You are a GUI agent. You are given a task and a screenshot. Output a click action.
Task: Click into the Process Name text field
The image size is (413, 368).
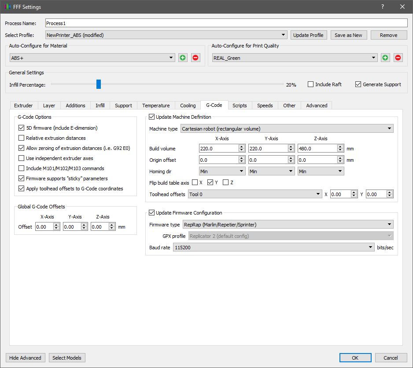(x=226, y=23)
